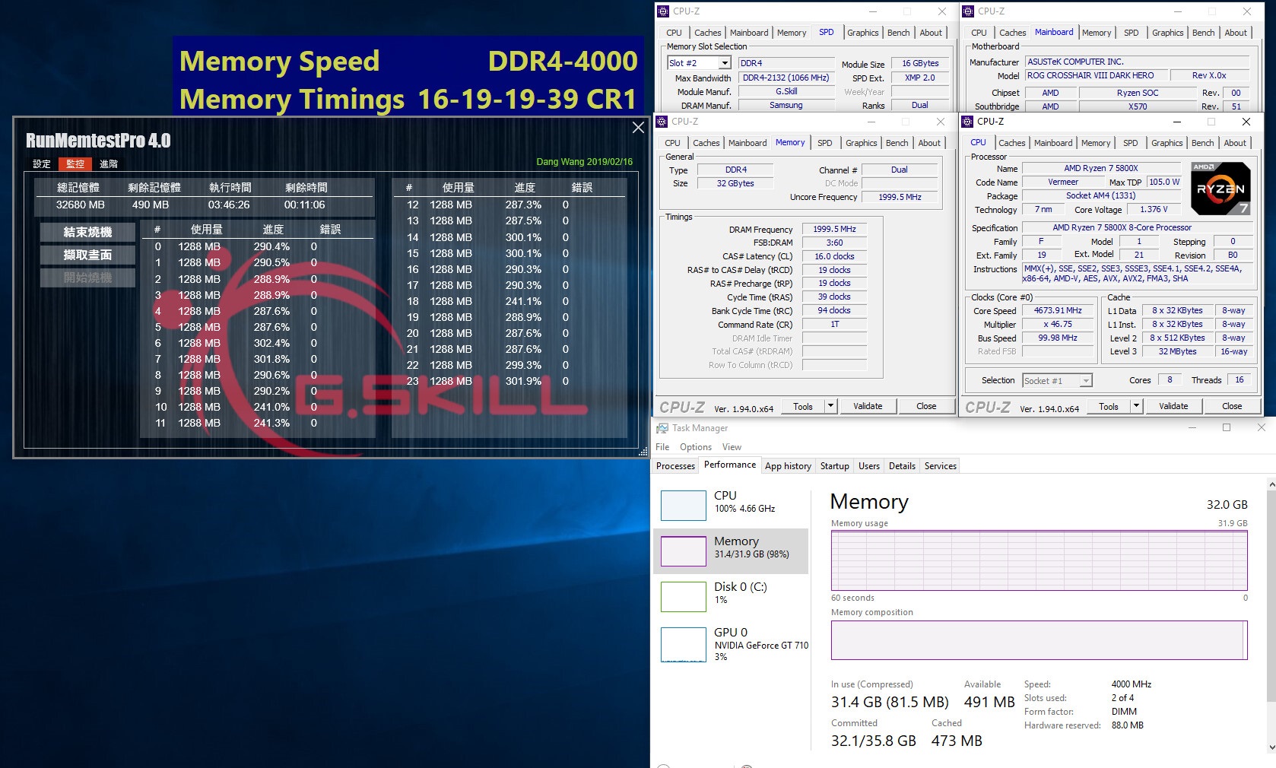Click Tools button in CPU-Z Memory window
This screenshot has height=768, width=1276.
tap(803, 406)
